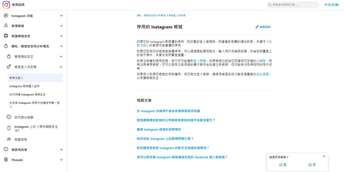The width and height of the screenshot is (344, 172).
Task: Click the person icon beside 管理帳號
Action: (6, 26)
